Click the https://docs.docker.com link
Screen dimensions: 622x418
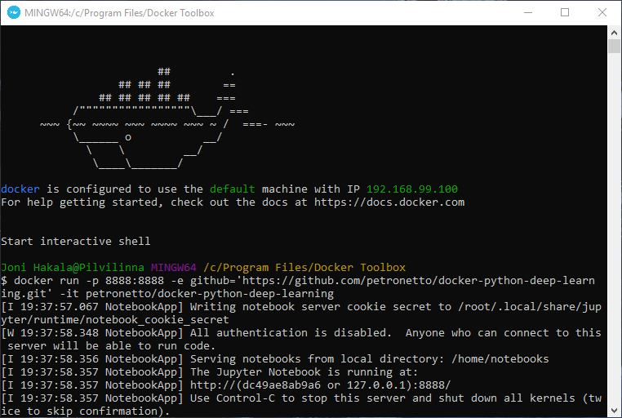click(x=389, y=202)
